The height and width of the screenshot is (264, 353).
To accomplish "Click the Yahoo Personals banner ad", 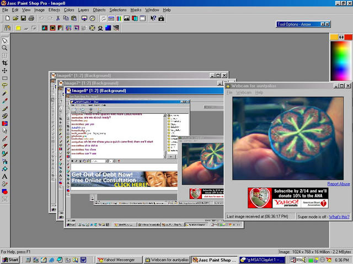I will (288, 198).
